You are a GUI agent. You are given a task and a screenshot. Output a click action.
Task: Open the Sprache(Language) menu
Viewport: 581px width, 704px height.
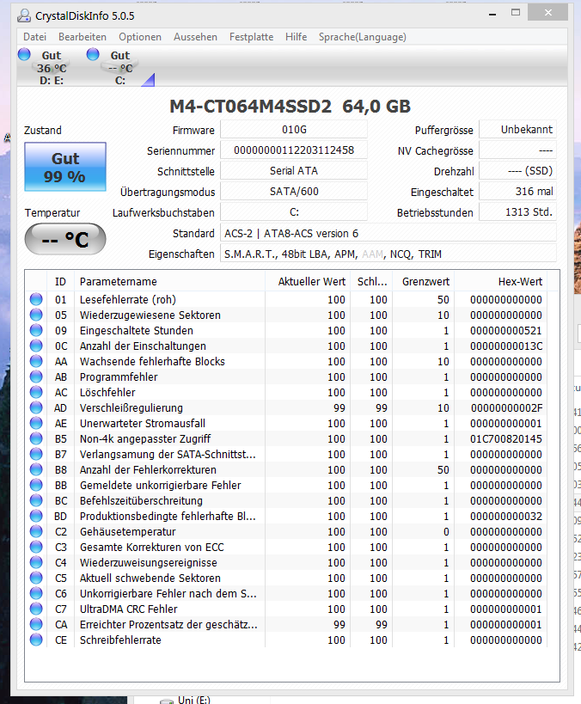(x=363, y=37)
